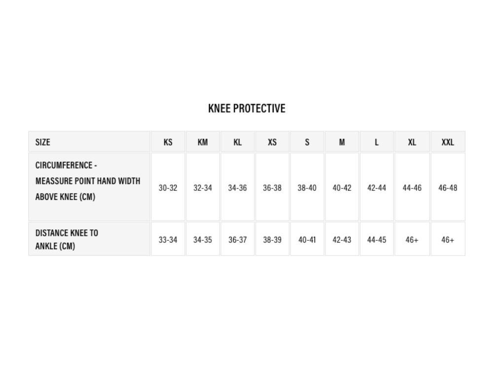Click the 42-43 knee to ankle cell
The height and width of the screenshot is (370, 493).
point(342,239)
